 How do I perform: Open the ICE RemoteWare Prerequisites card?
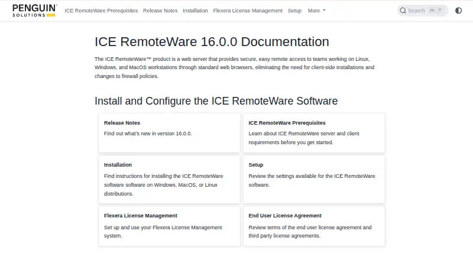[314, 133]
